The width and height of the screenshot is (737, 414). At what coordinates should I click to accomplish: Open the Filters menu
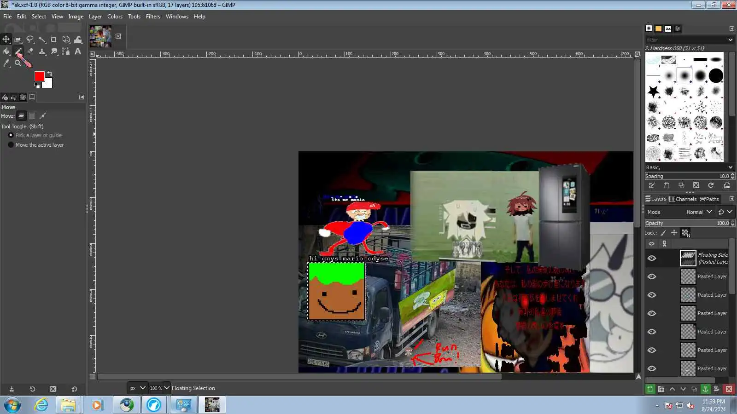click(x=153, y=17)
